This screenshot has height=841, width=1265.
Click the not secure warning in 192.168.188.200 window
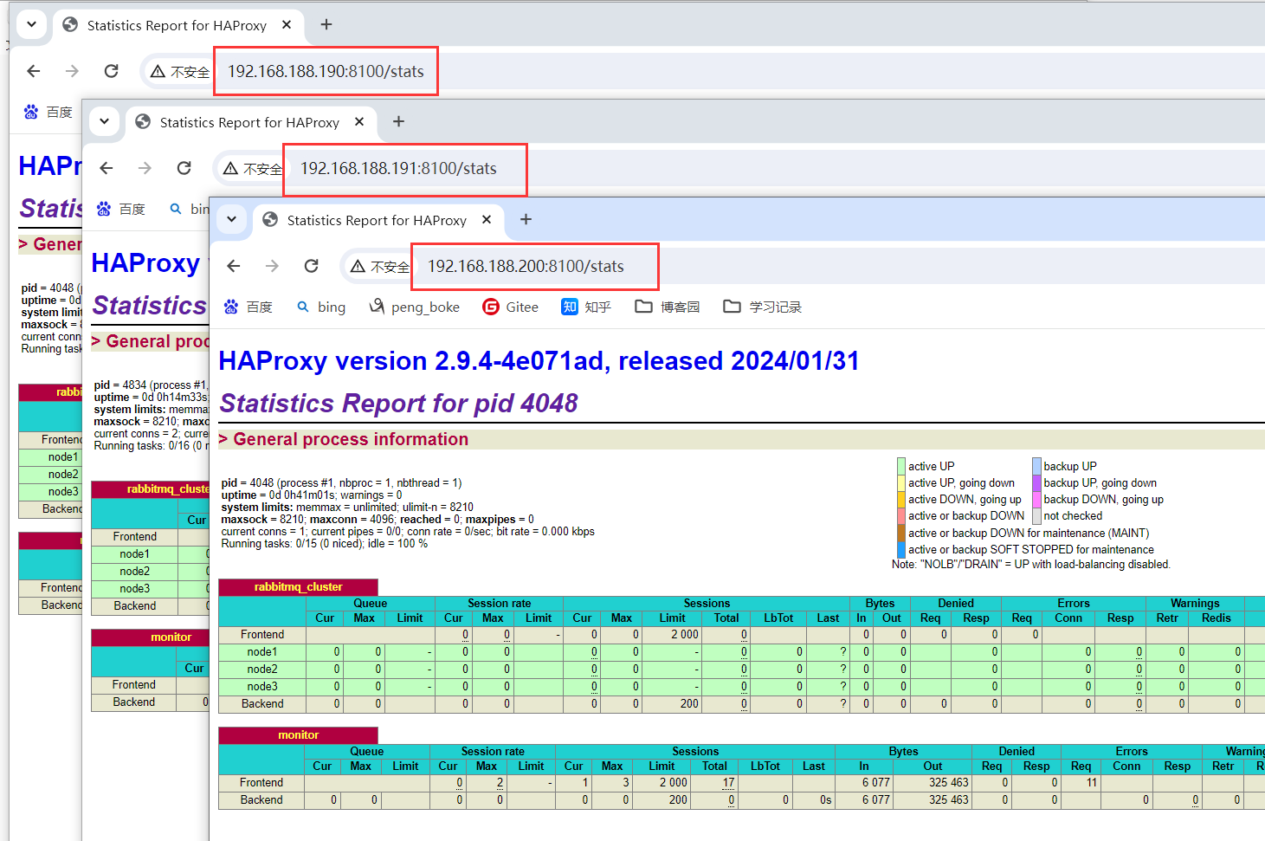(x=379, y=267)
